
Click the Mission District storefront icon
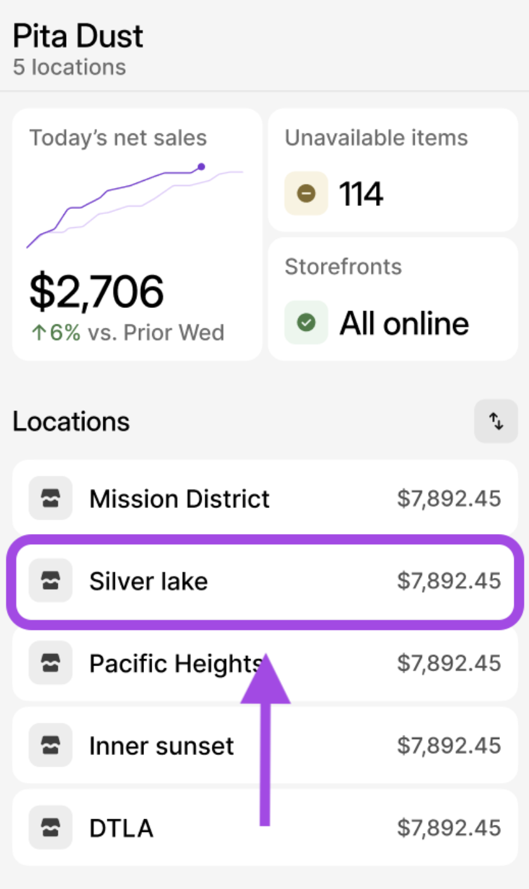coord(51,498)
